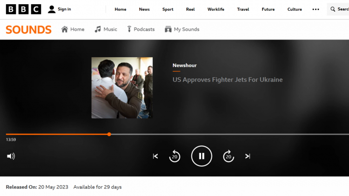Screen dimensions: 349x196
Task: Click the Search magnifier icon
Action: coord(333,9)
